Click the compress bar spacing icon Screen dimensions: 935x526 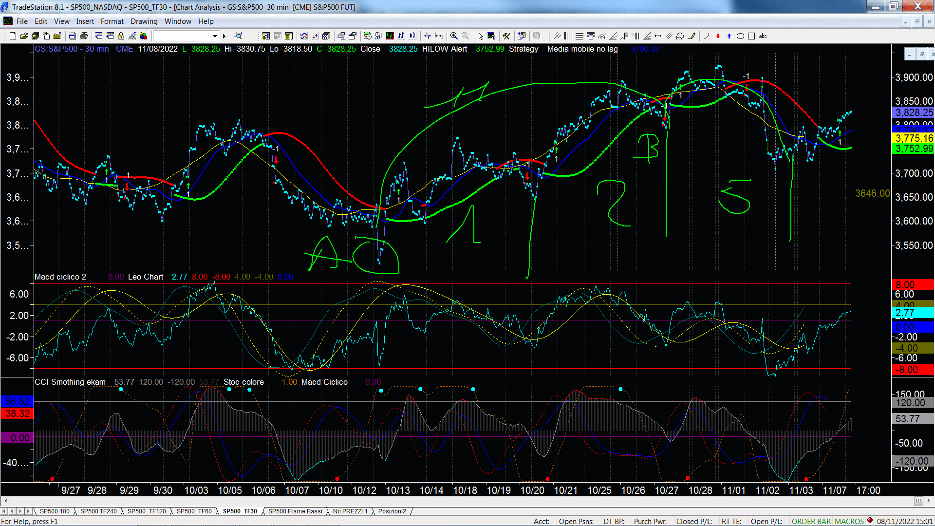(428, 36)
